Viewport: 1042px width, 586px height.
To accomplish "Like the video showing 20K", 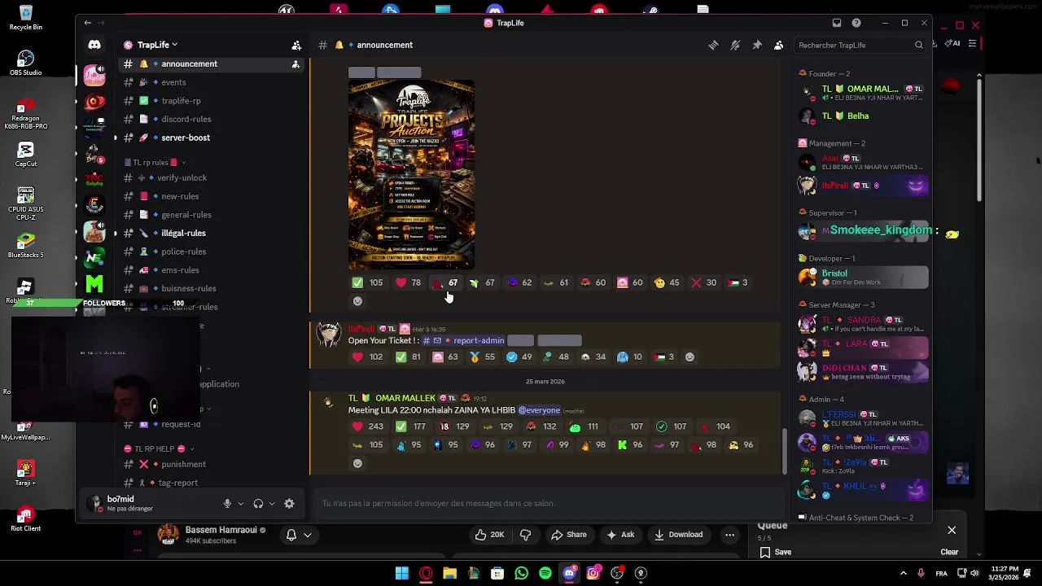I will click(x=489, y=535).
